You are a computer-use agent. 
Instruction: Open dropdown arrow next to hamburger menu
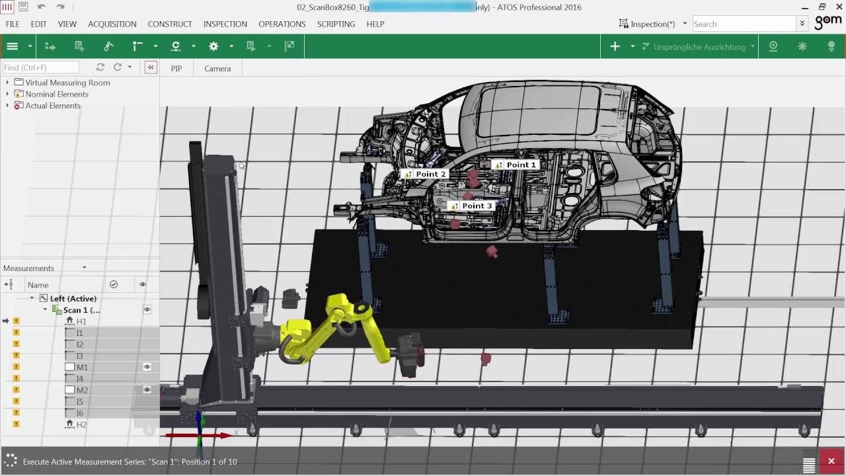[30, 46]
